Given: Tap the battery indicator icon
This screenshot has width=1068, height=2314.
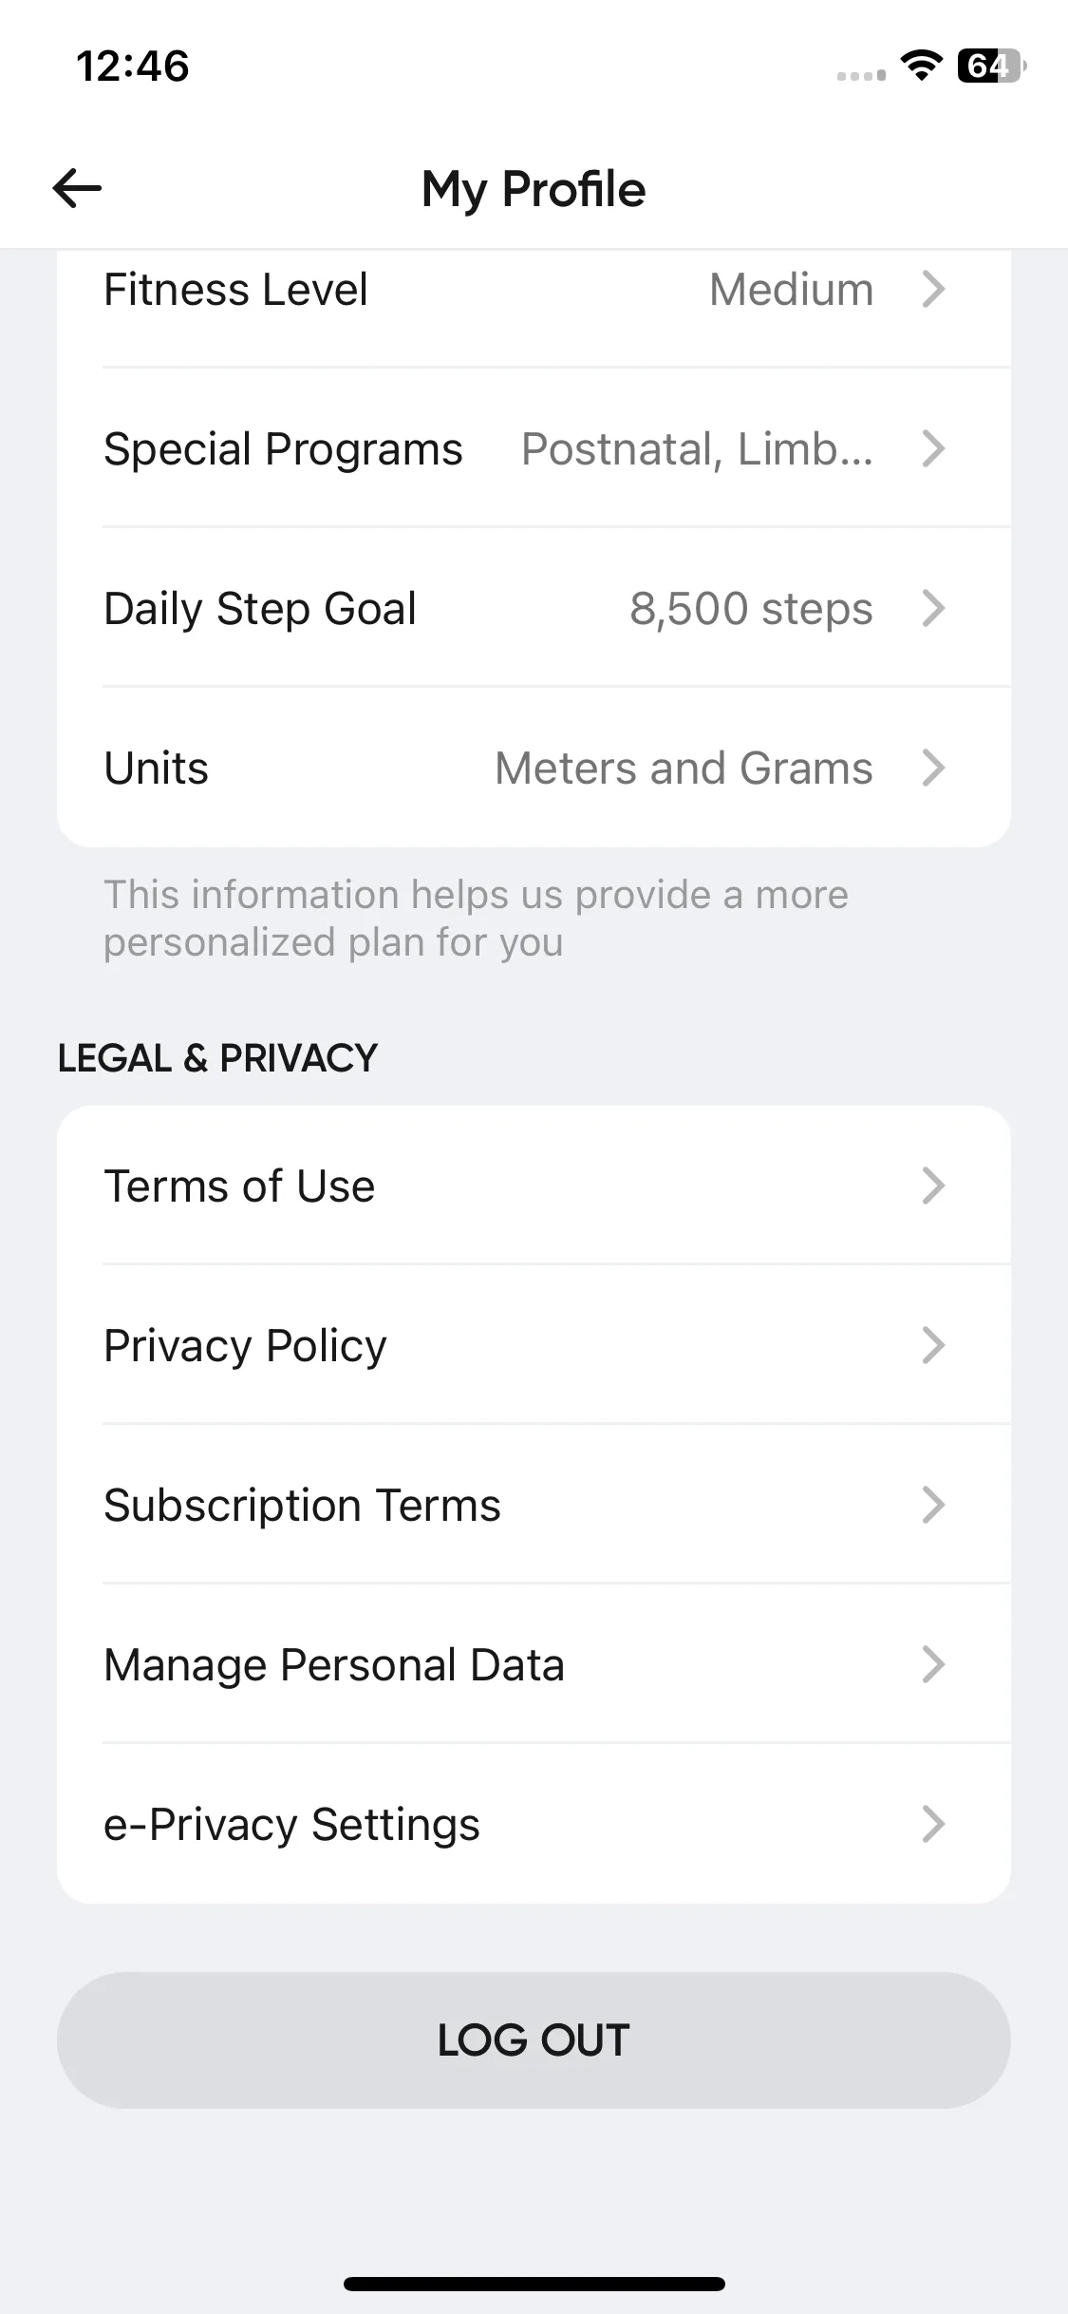Looking at the screenshot, I should pos(991,66).
